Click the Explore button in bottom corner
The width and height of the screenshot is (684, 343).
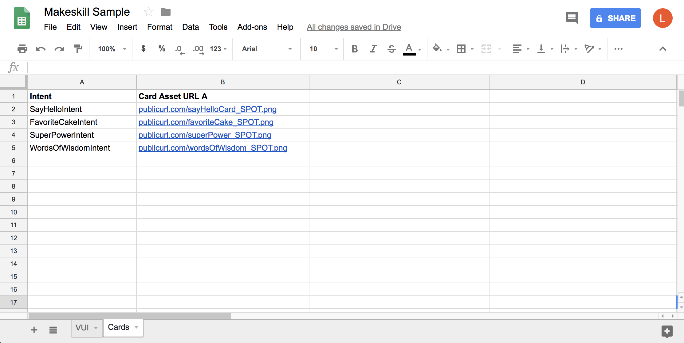[x=667, y=331]
